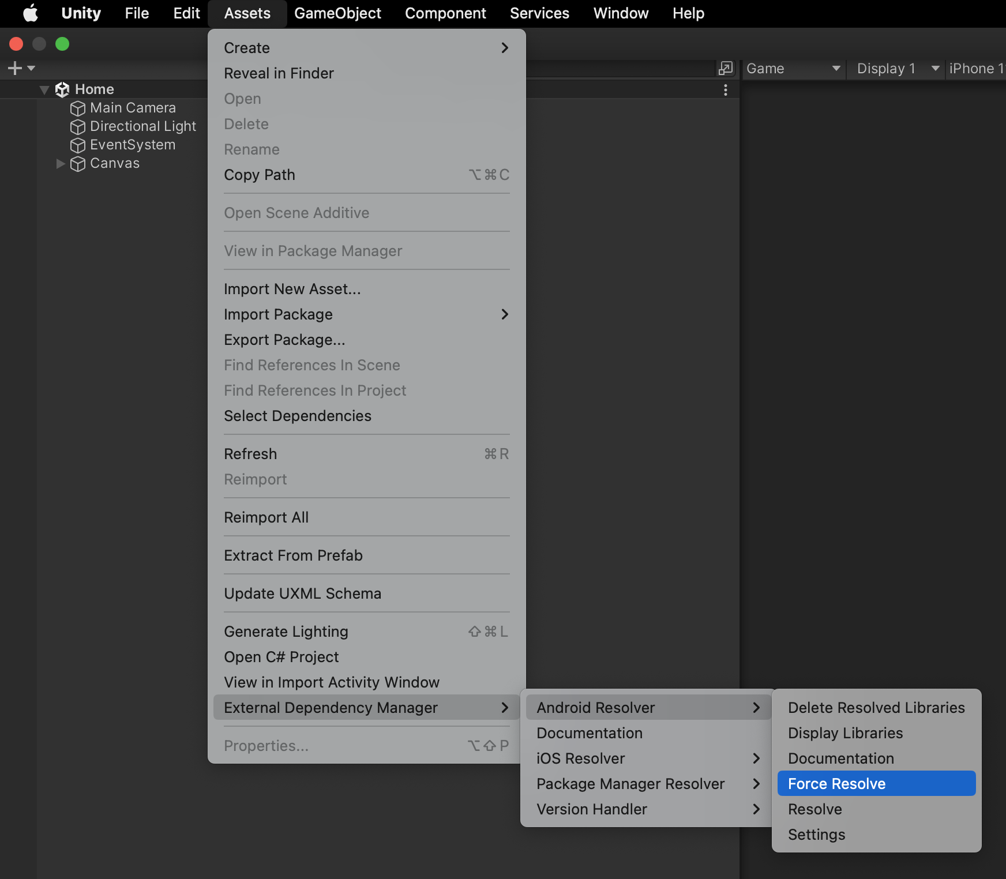Screen dimensions: 1006x879
Task: Click the Home scene Unity icon
Action: point(62,89)
